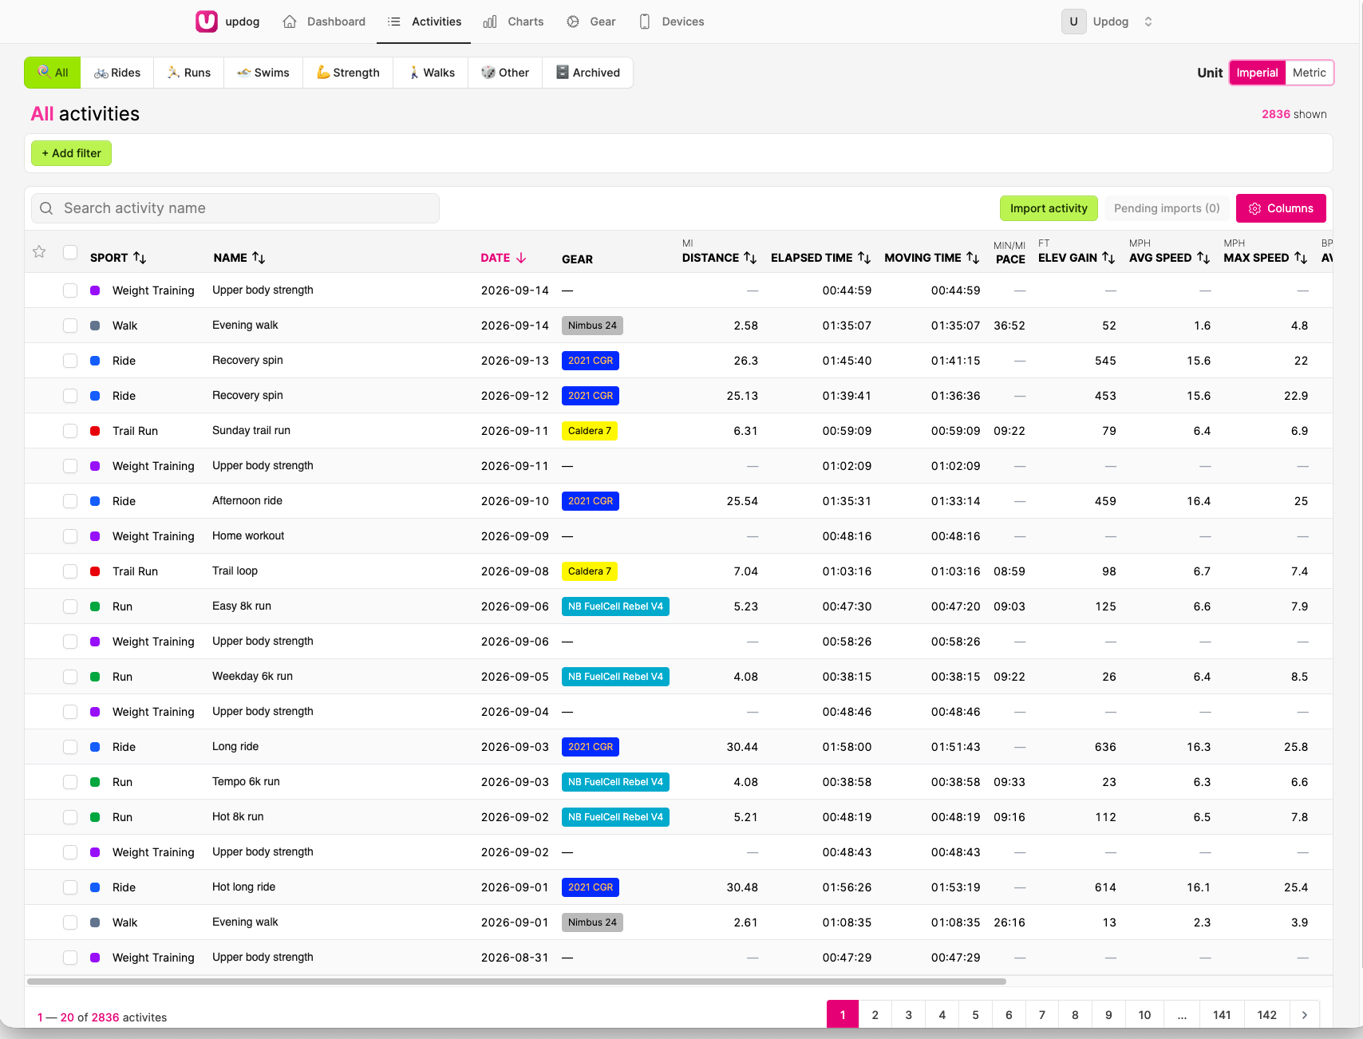Select the Evening walk 2026-09-14 row checkbox
This screenshot has width=1363, height=1039.
70,326
